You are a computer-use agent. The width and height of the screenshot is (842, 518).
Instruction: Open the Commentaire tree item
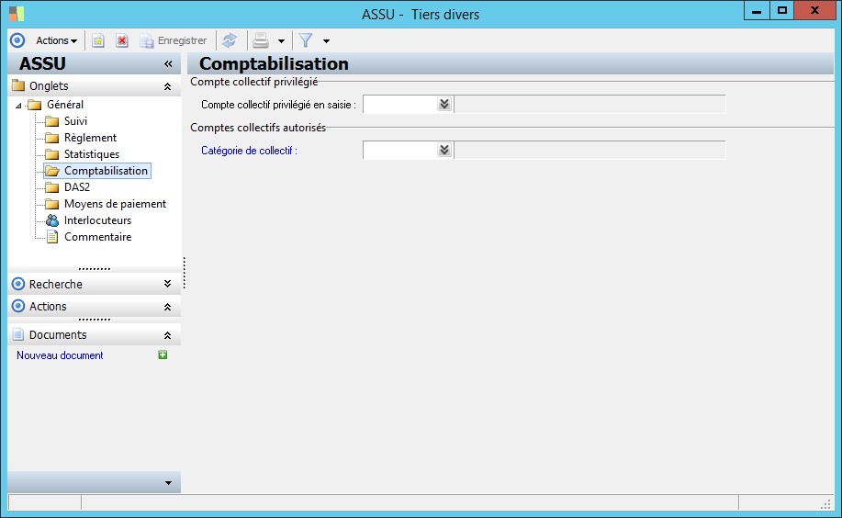tap(97, 237)
